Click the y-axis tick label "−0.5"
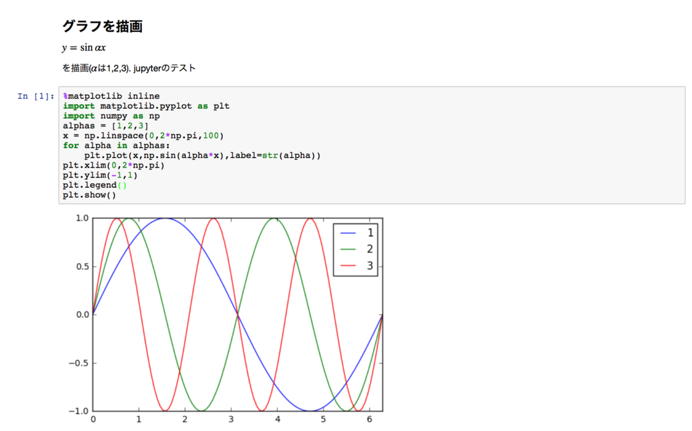 tap(78, 363)
